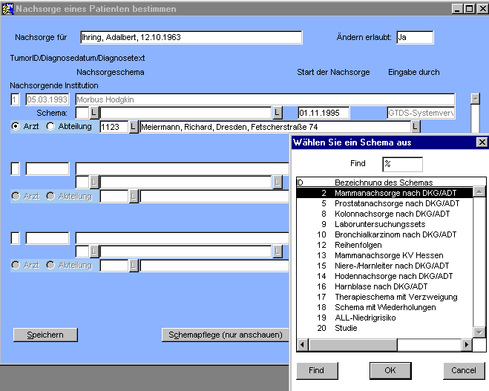Viewport: 489px width, 391px height.
Task: Click the Speichern button
Action: point(45,335)
